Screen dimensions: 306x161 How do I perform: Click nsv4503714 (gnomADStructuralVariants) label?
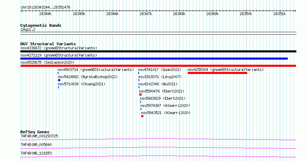[96, 70]
